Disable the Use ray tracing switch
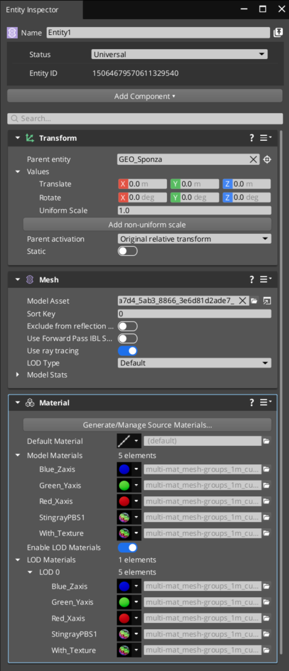This screenshot has width=289, height=671. tap(128, 351)
